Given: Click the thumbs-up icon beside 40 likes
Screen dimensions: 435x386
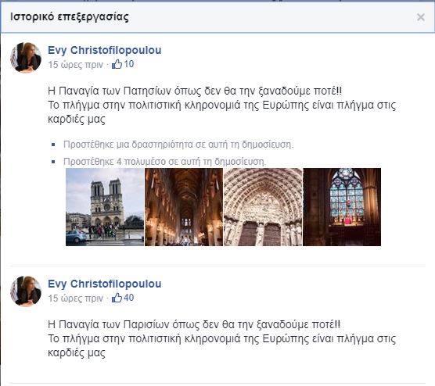Looking at the screenshot, I should tap(117, 298).
